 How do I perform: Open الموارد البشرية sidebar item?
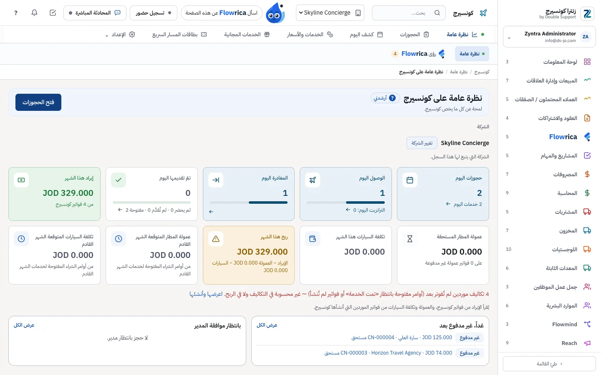549,305
